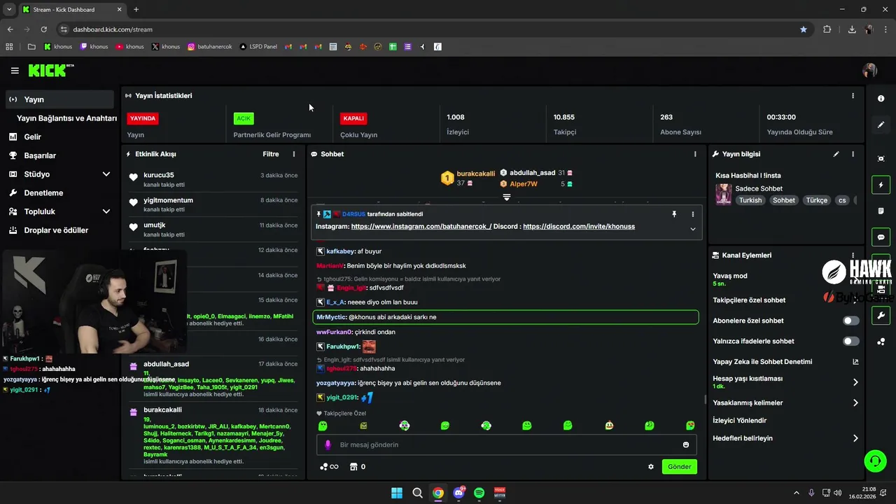Click Yavaş mod setting
The height and width of the screenshot is (504, 896).
730,279
